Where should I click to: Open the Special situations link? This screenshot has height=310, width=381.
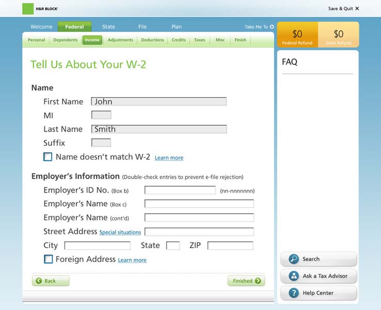pyautogui.click(x=120, y=232)
